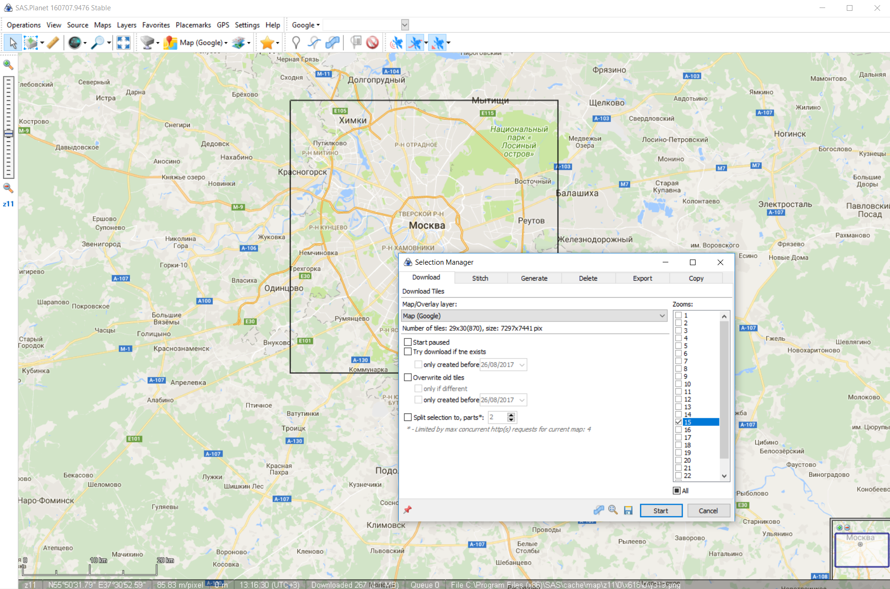Open the overlay layers icon
The image size is (890, 589).
[x=239, y=43]
